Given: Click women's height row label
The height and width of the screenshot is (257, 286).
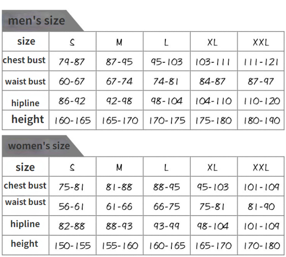Looking at the screenshot, I should (x=25, y=244).
